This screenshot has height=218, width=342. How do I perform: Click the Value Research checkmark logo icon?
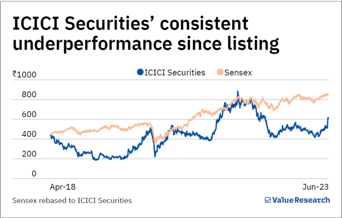pyautogui.click(x=268, y=200)
